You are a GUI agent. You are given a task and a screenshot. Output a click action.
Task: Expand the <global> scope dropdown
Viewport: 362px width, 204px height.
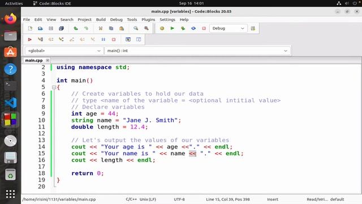point(64,50)
